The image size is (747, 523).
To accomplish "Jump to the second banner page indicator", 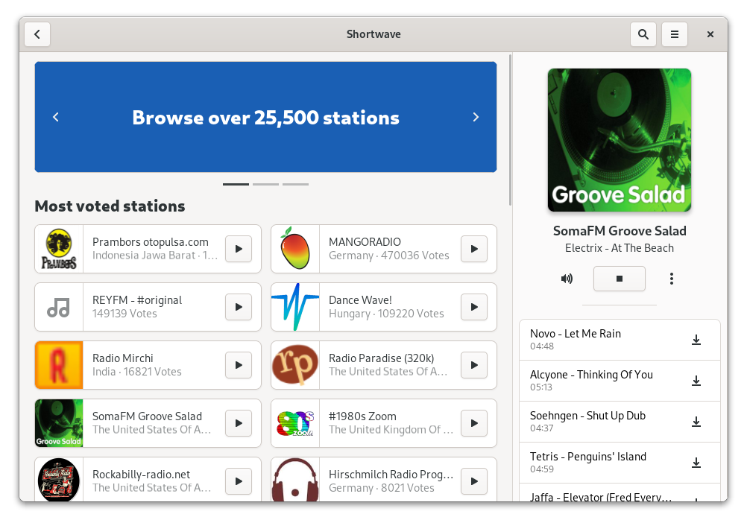I will coord(266,184).
